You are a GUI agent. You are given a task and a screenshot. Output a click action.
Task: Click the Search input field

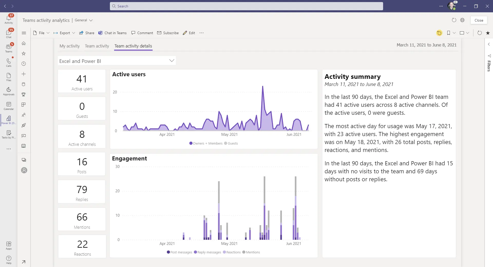point(246,6)
